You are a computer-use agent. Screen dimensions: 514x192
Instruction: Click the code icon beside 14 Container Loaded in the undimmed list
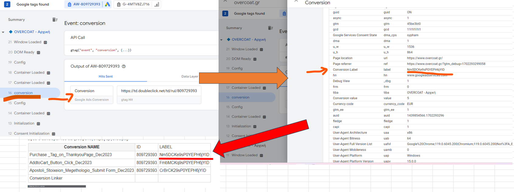coord(49,113)
